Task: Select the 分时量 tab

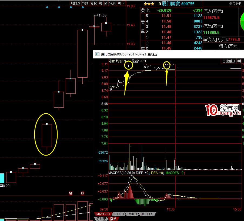Action: (x=101, y=219)
